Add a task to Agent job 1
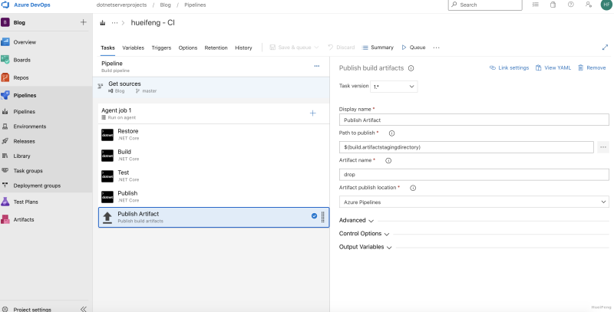The image size is (614, 312). [313, 113]
